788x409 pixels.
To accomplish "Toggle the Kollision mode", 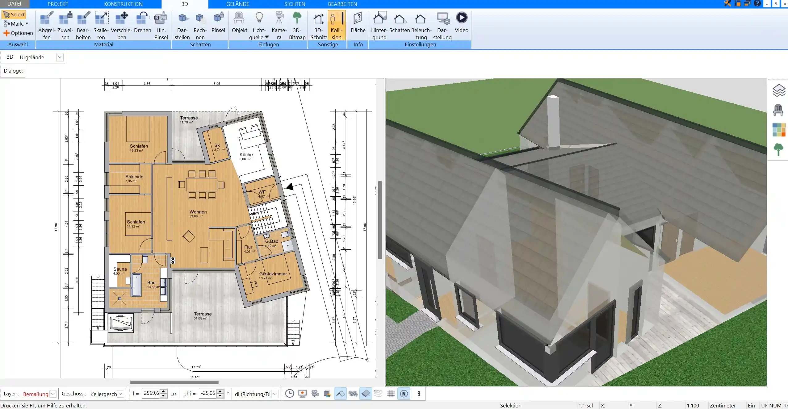I will click(x=337, y=25).
